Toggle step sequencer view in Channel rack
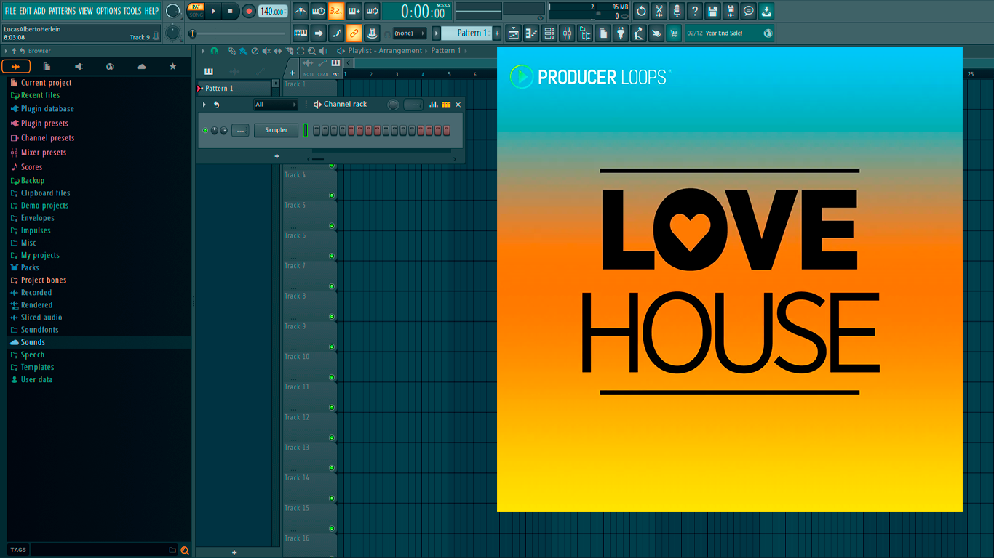The width and height of the screenshot is (994, 558). [x=446, y=105]
